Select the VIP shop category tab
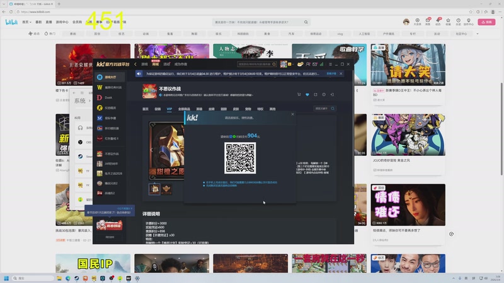This screenshot has height=283, width=504. pos(169,109)
